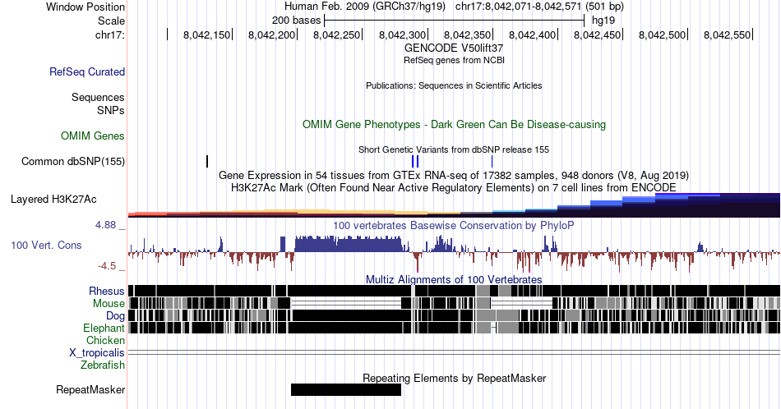Click the 200 bases scale bar

[454, 21]
